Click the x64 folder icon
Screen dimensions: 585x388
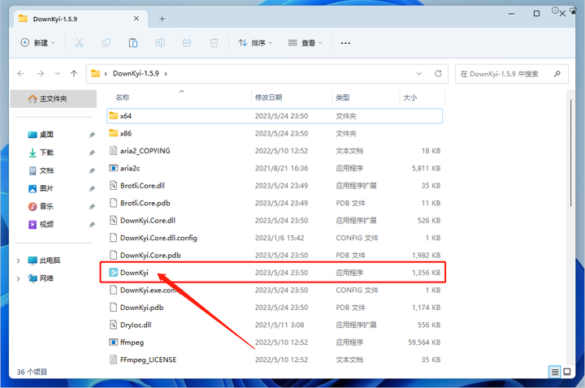tap(113, 115)
